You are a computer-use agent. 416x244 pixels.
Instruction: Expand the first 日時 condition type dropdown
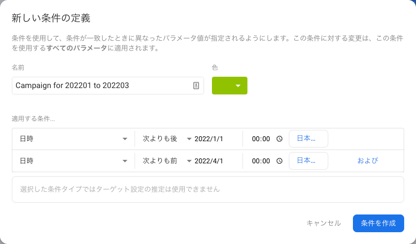click(73, 139)
